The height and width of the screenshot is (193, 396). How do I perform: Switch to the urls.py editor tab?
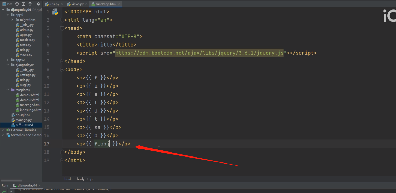click(54, 4)
